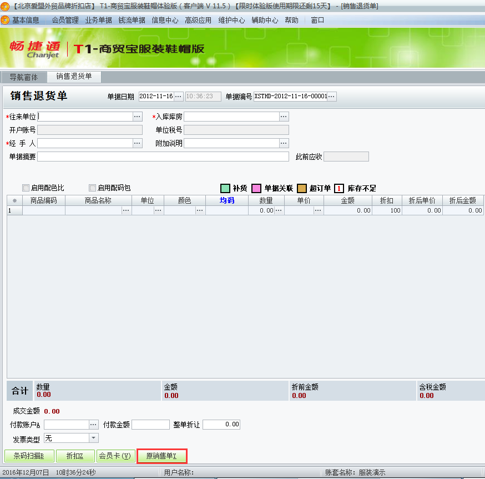Switch to the 销售退货单 tab
Screen dimensions: 485x479
click(74, 77)
